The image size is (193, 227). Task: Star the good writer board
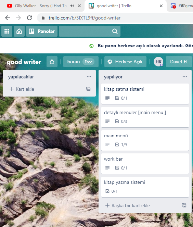pos(52,62)
